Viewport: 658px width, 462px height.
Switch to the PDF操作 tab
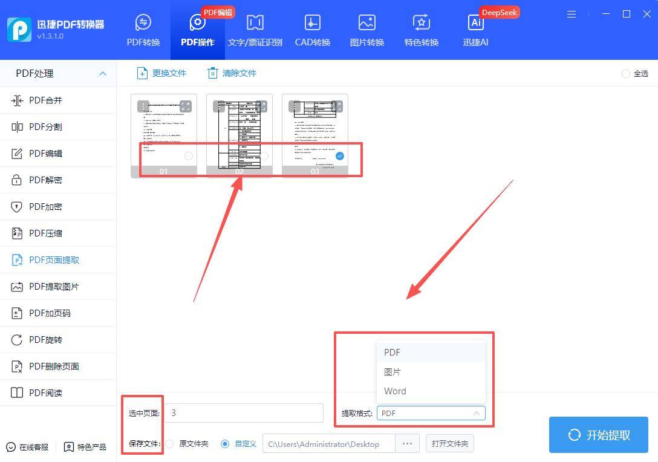(x=197, y=29)
